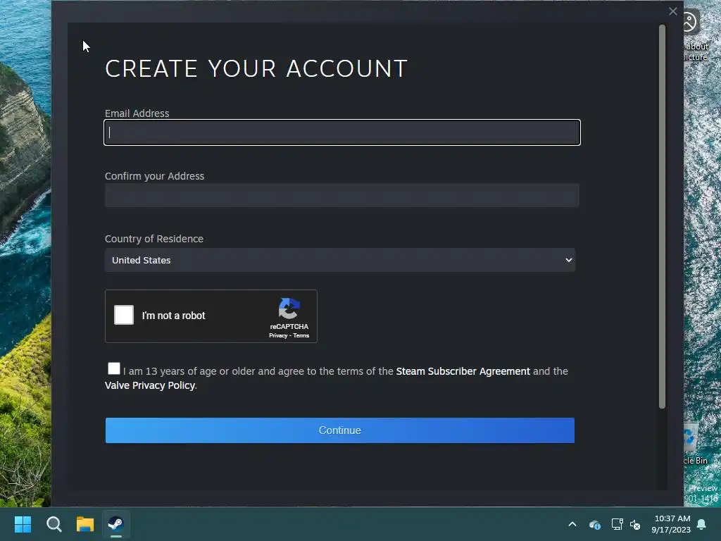Open File Explorer from the taskbar
721x541 pixels.
tap(85, 524)
